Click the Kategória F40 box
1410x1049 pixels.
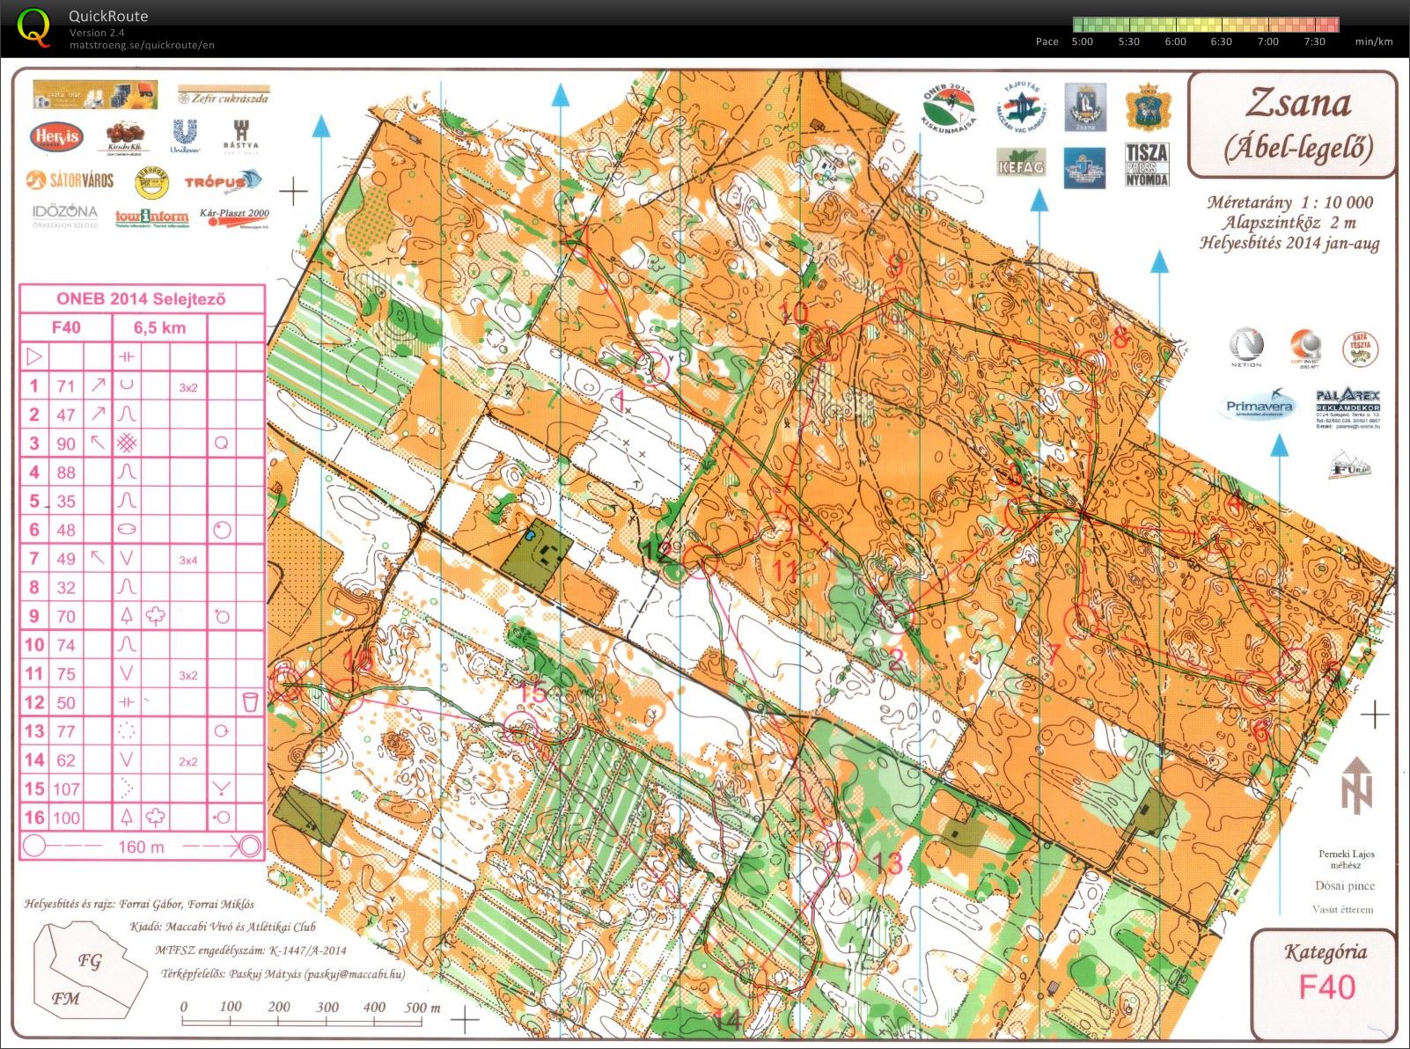pyautogui.click(x=1325, y=972)
